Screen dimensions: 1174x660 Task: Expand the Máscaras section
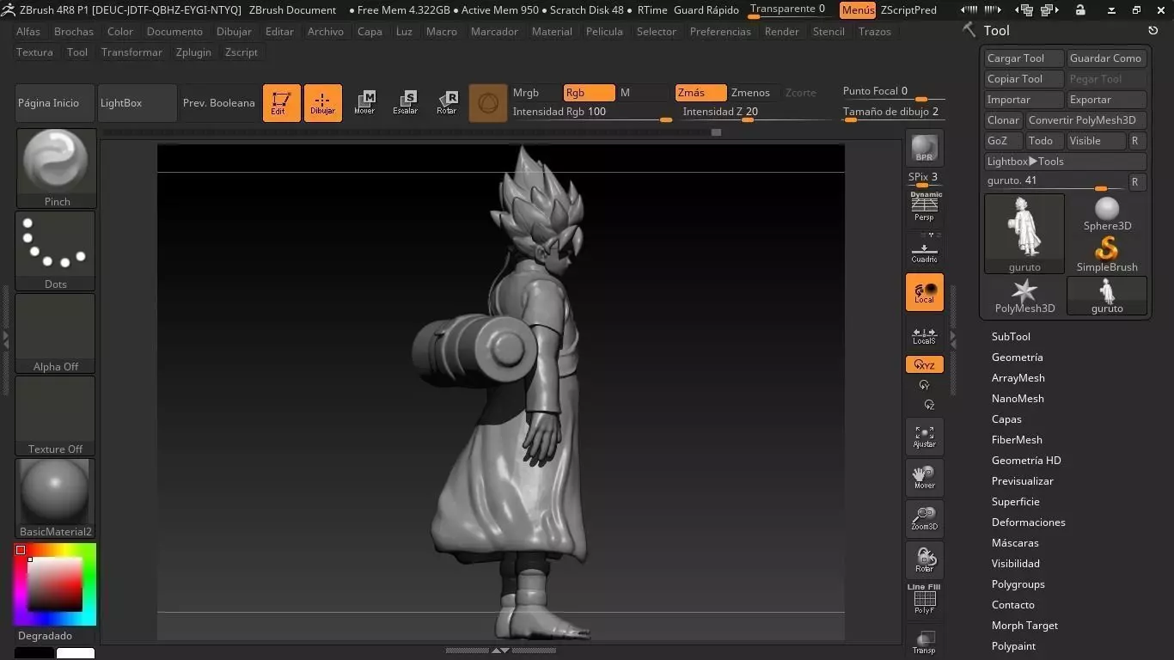1015,543
